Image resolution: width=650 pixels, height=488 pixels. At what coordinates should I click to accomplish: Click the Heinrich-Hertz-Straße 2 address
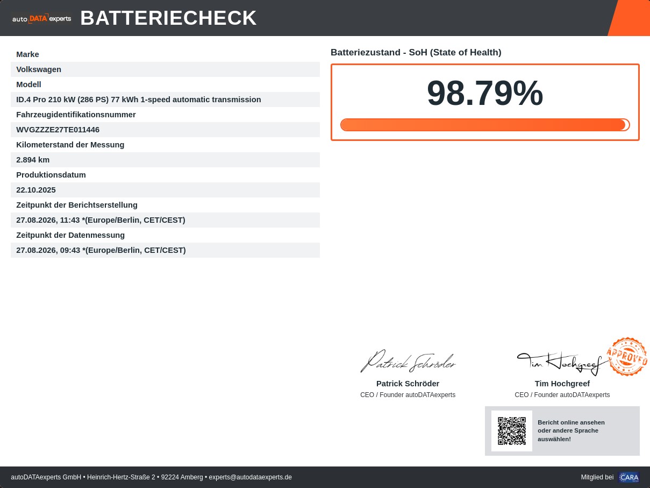[x=121, y=477]
